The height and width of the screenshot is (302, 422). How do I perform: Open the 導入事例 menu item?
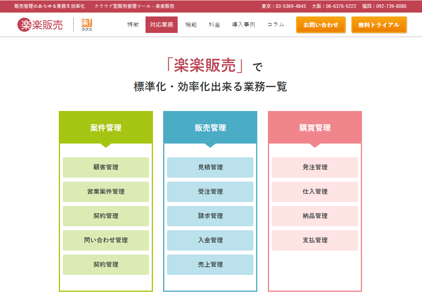[x=244, y=25]
